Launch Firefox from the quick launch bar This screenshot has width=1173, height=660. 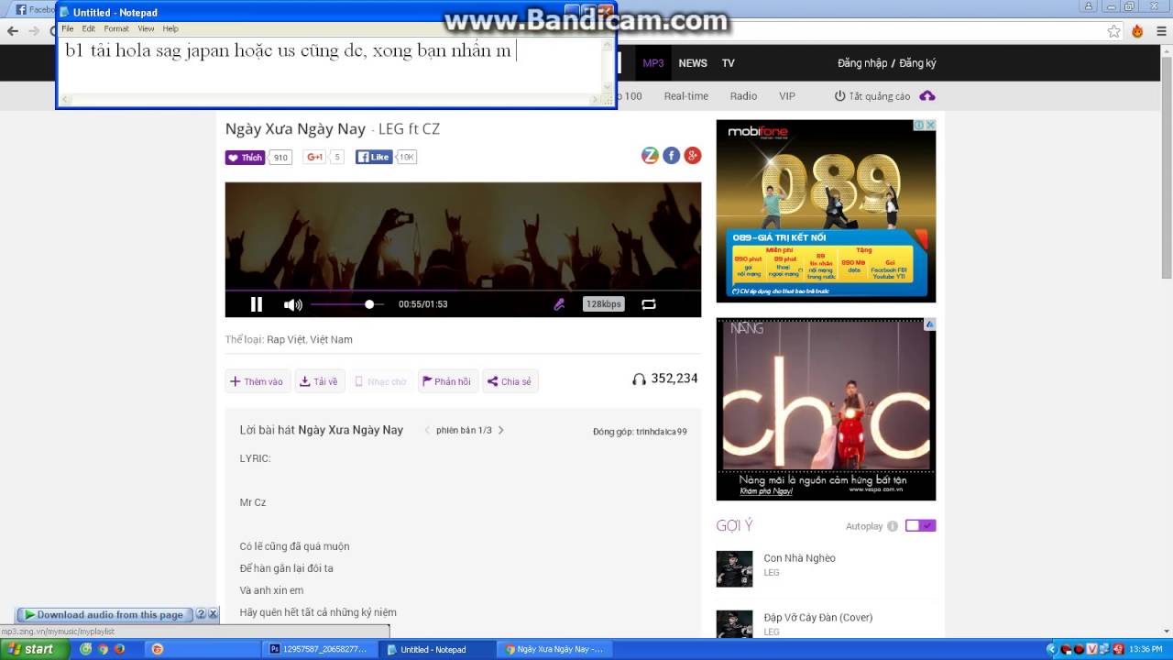pos(119,649)
